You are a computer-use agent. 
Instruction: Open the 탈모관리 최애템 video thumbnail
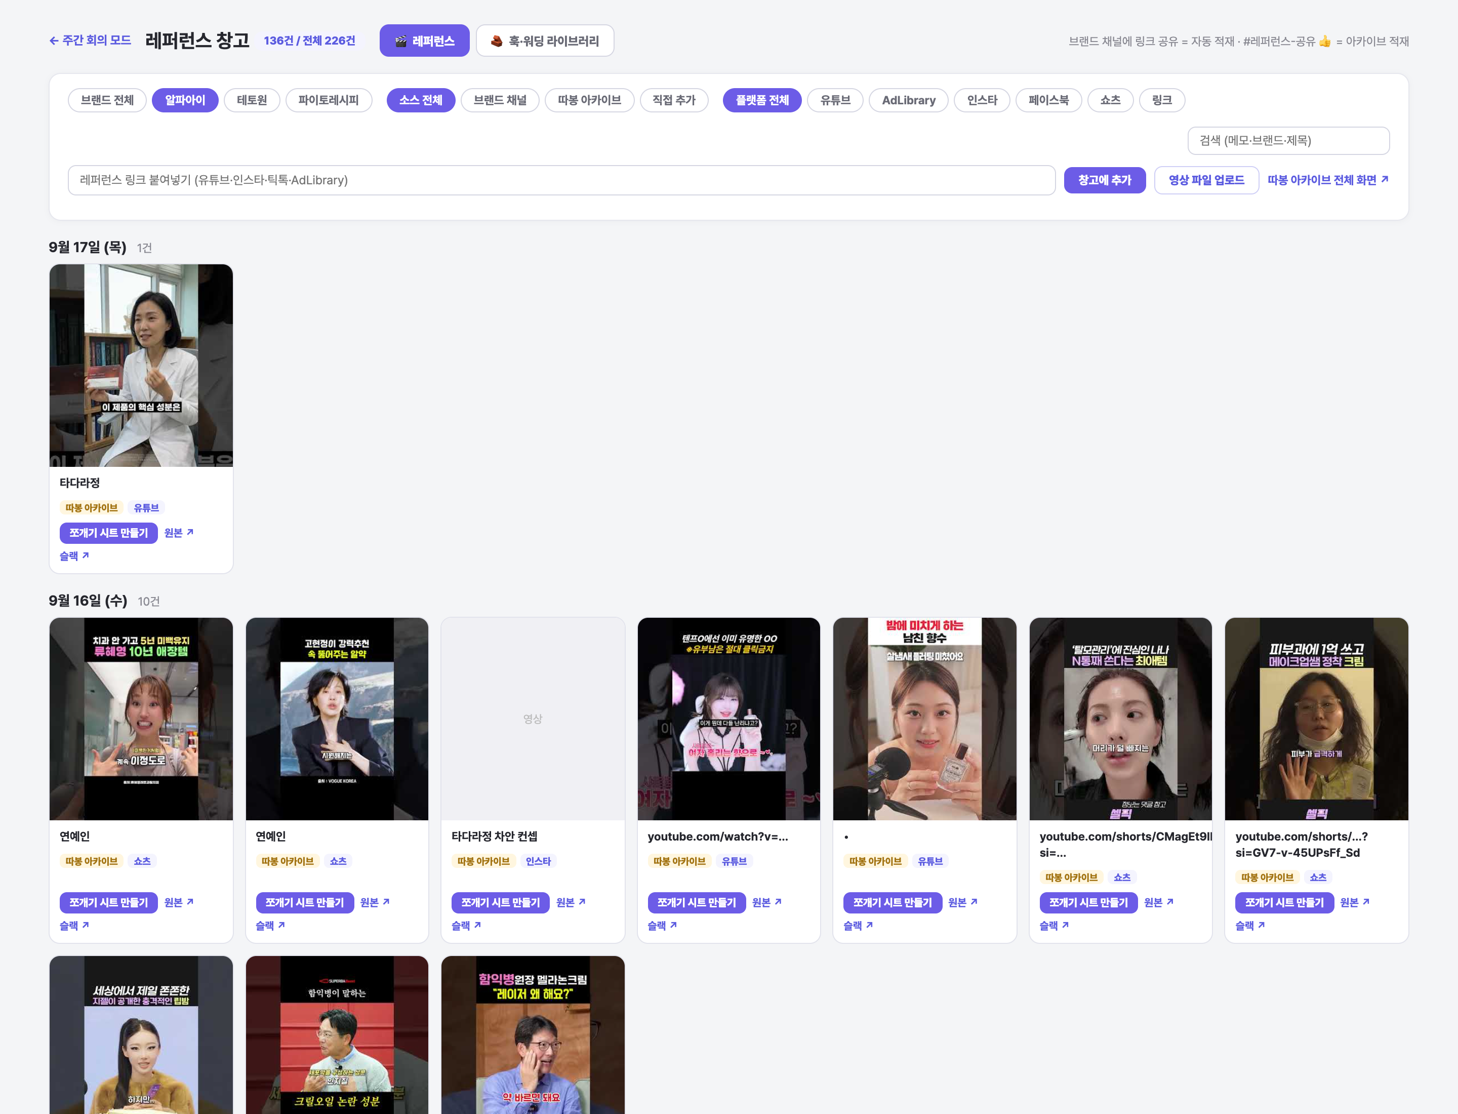coord(1120,719)
